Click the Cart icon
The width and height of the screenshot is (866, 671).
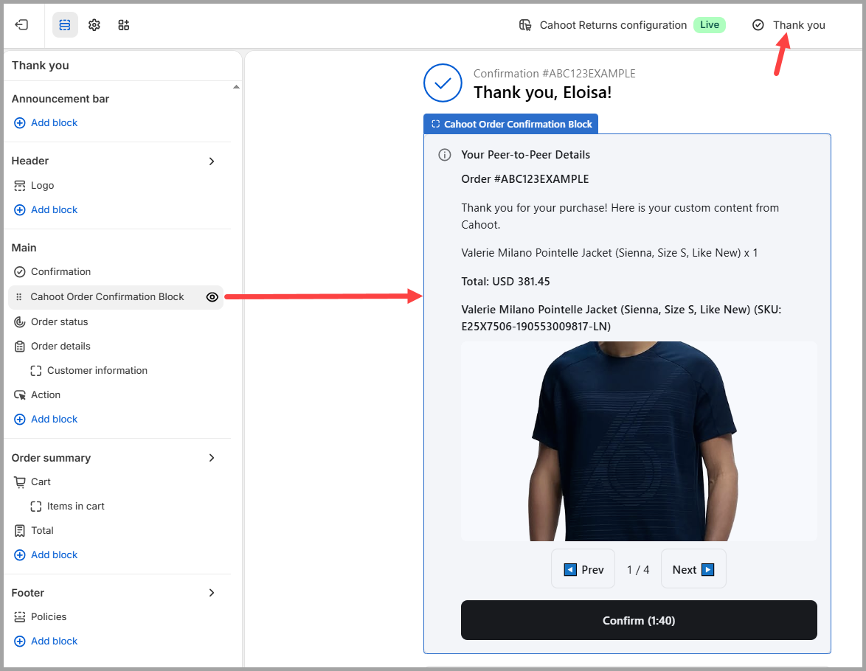pyautogui.click(x=20, y=482)
